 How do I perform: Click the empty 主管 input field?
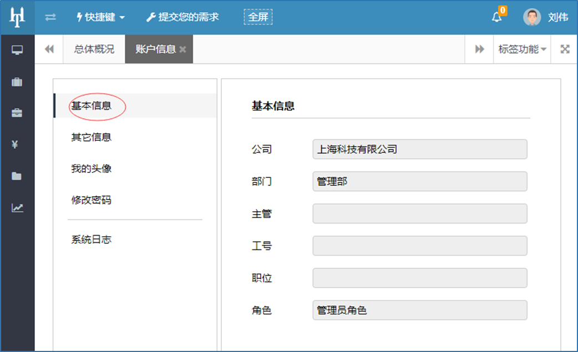coord(420,213)
